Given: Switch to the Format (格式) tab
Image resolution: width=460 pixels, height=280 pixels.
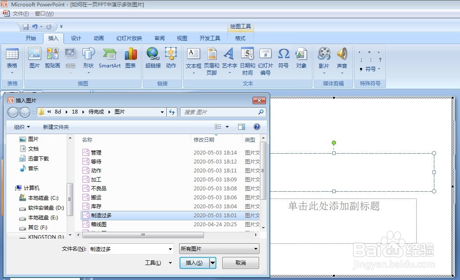Looking at the screenshot, I should click(x=240, y=38).
